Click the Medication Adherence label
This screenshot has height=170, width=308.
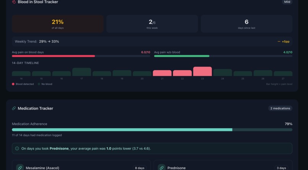[29, 124]
